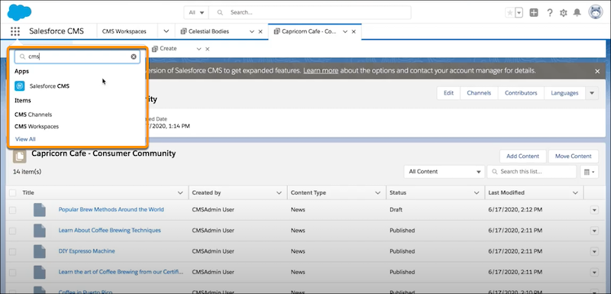The width and height of the screenshot is (611, 294).
Task: Open the Created by column menu chevron
Action: pos(279,192)
